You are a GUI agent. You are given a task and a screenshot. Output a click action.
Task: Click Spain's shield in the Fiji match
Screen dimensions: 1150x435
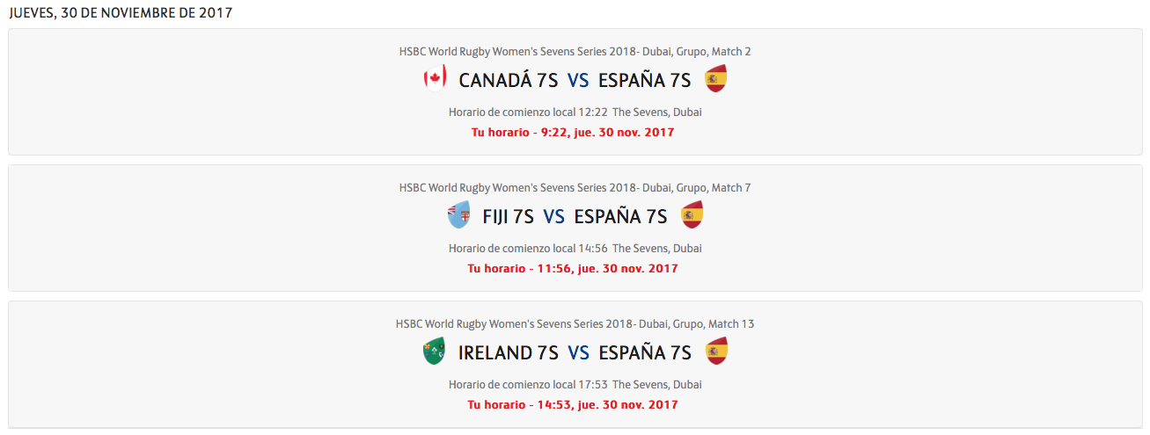point(692,216)
